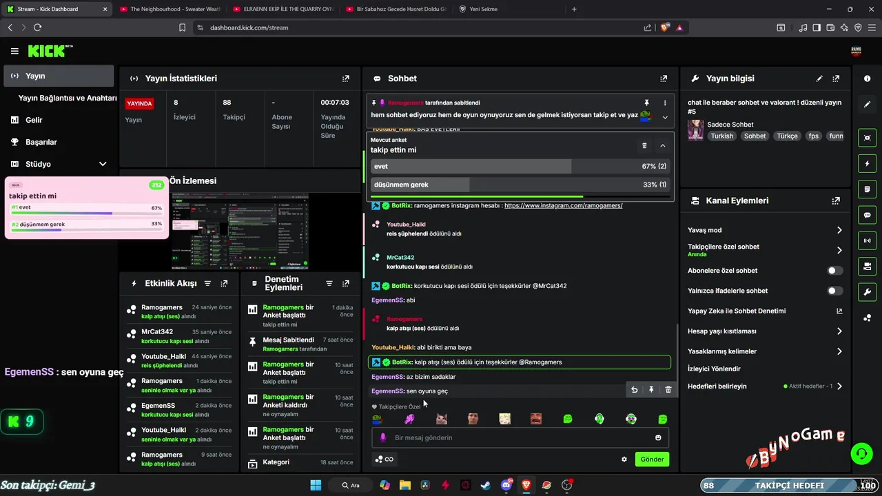Viewport: 882px width, 496px height.
Task: Send message with Gönder button
Action: (652, 459)
